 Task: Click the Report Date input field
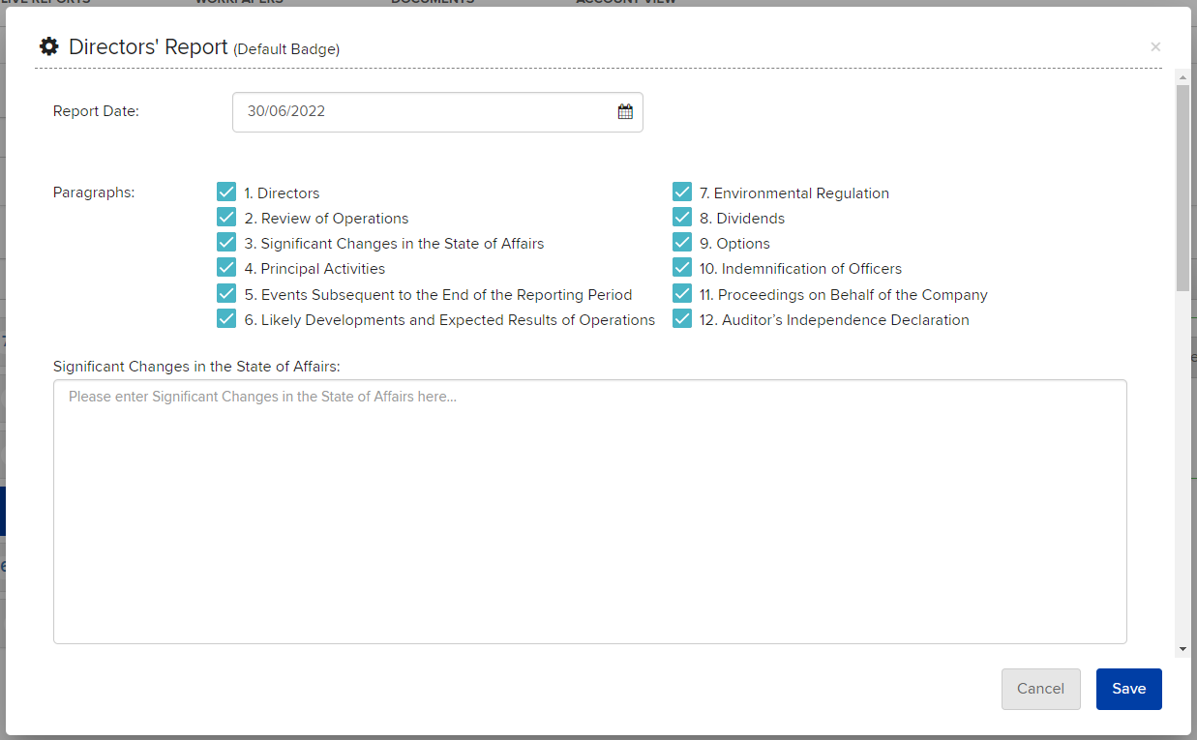[437, 112]
